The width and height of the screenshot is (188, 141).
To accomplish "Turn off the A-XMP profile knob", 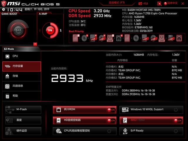I will coord(50,30).
